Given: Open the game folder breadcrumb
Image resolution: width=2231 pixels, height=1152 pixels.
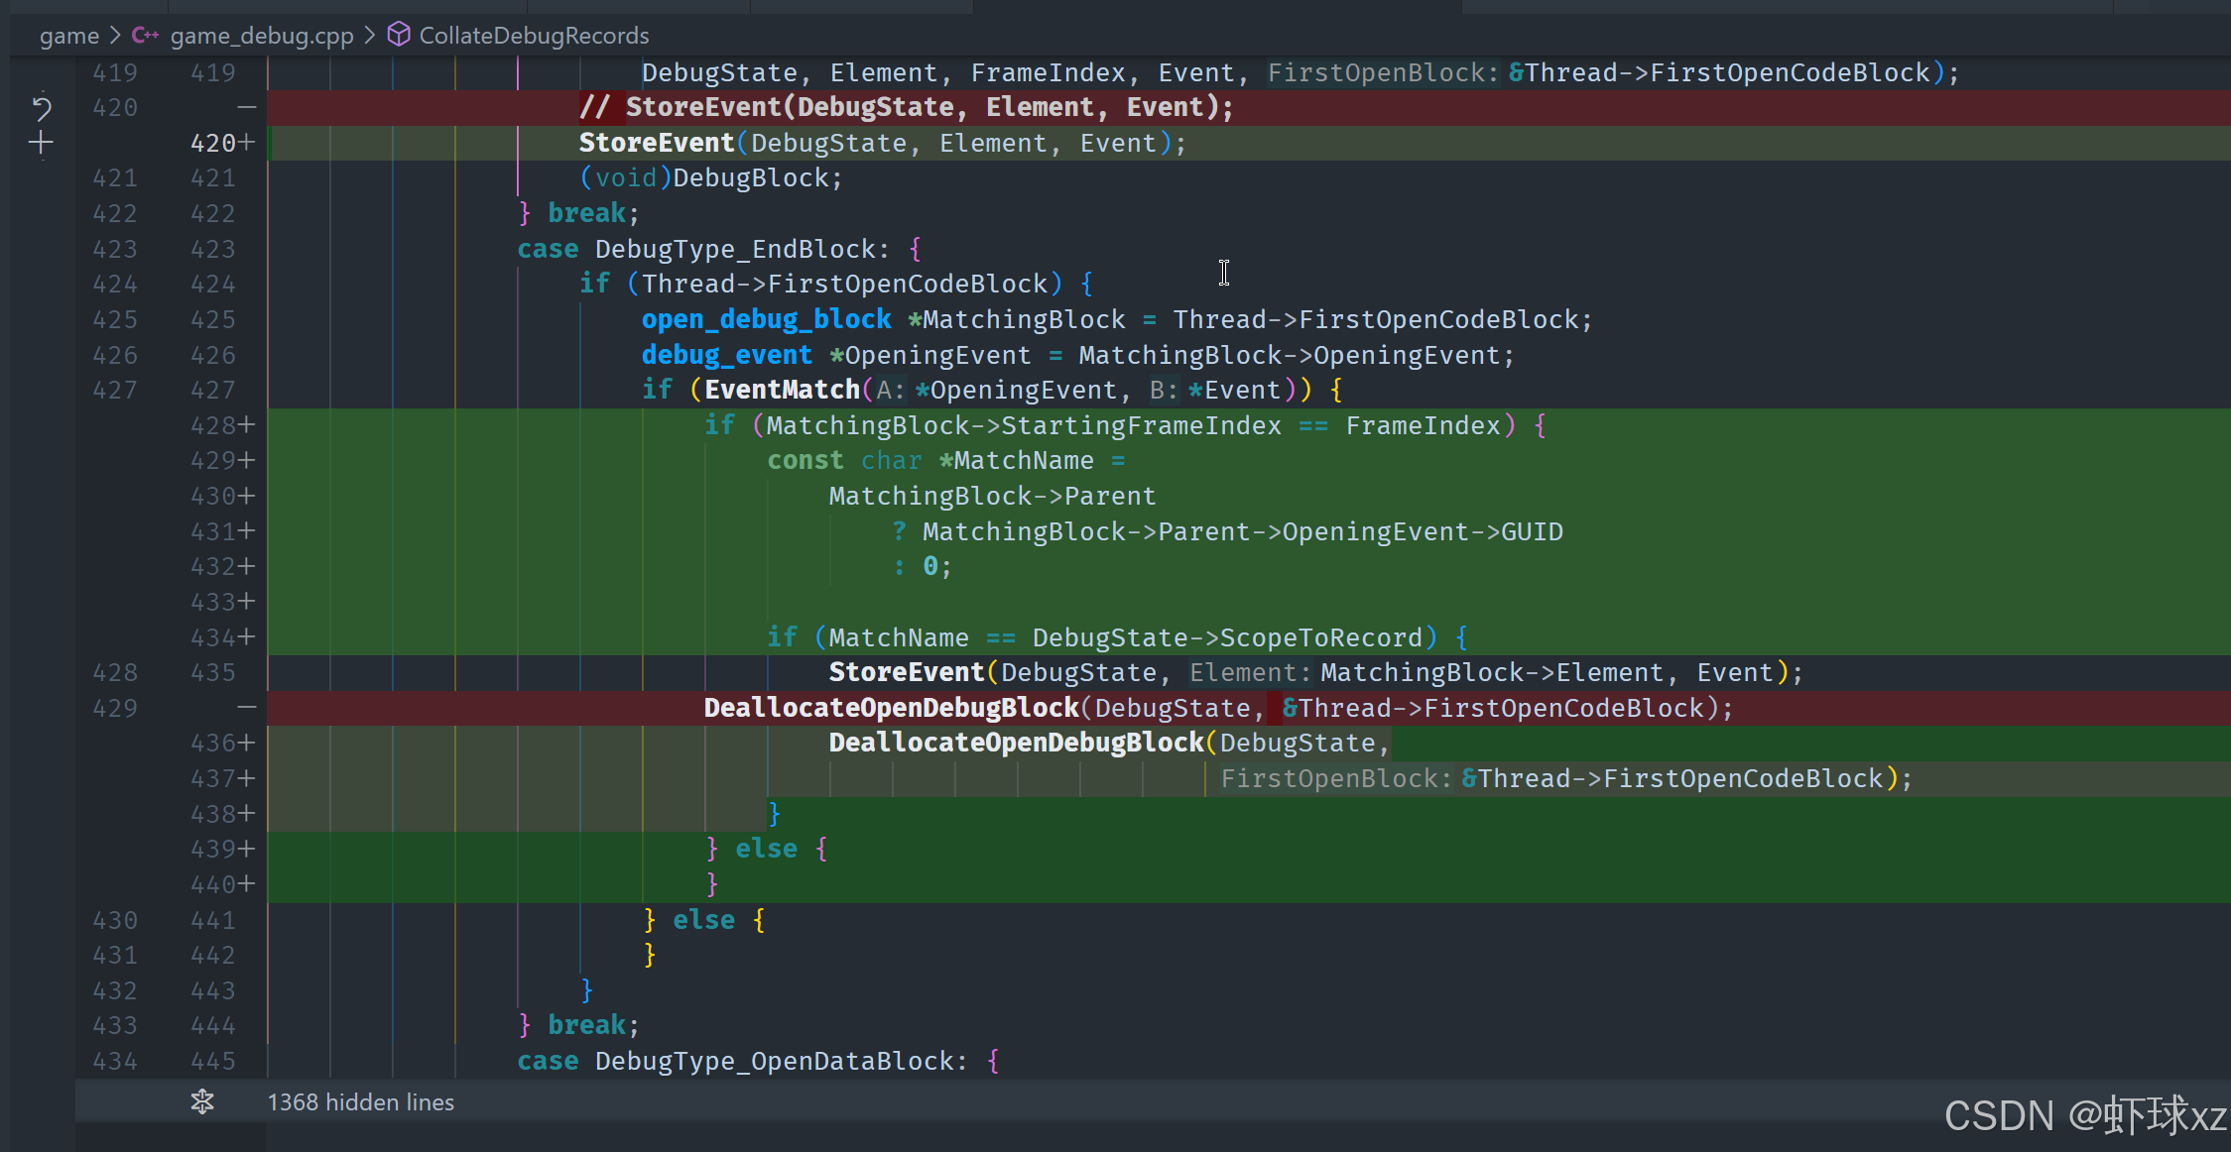Looking at the screenshot, I should (68, 36).
